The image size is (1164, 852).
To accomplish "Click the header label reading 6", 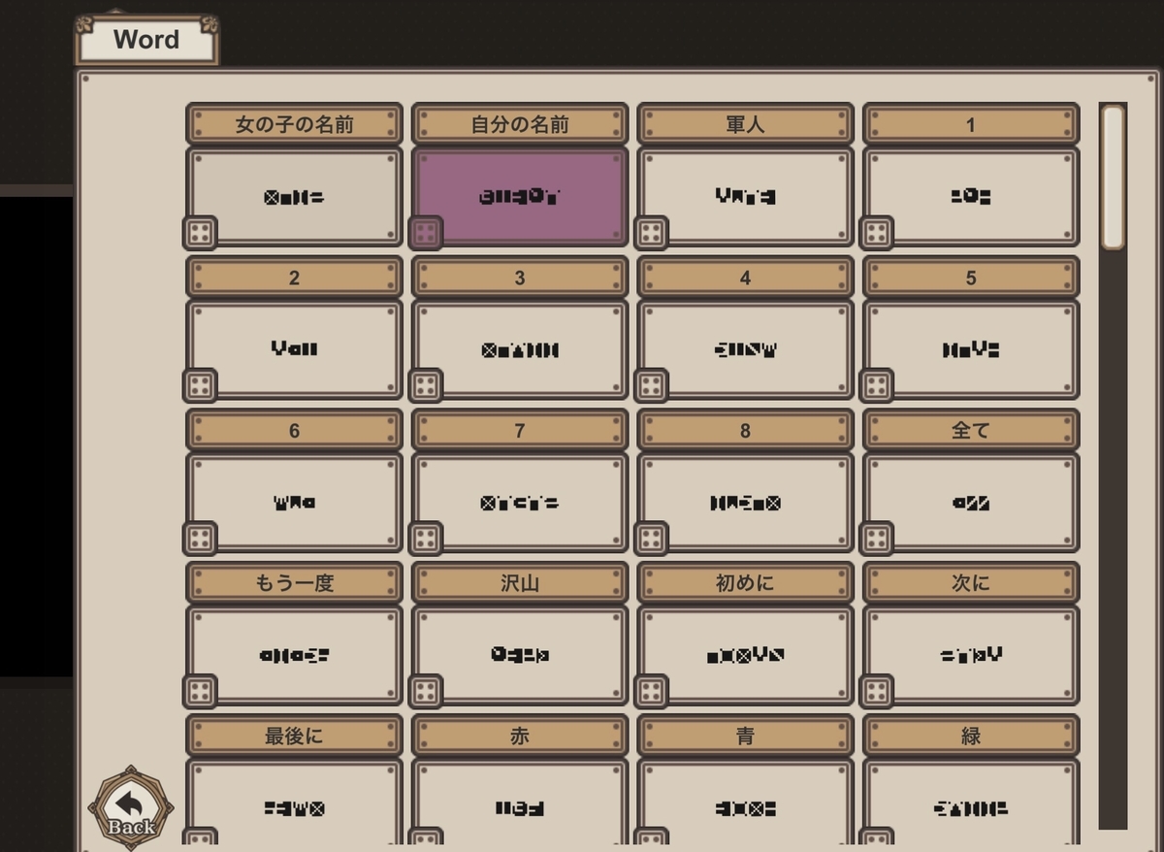I will tap(294, 430).
